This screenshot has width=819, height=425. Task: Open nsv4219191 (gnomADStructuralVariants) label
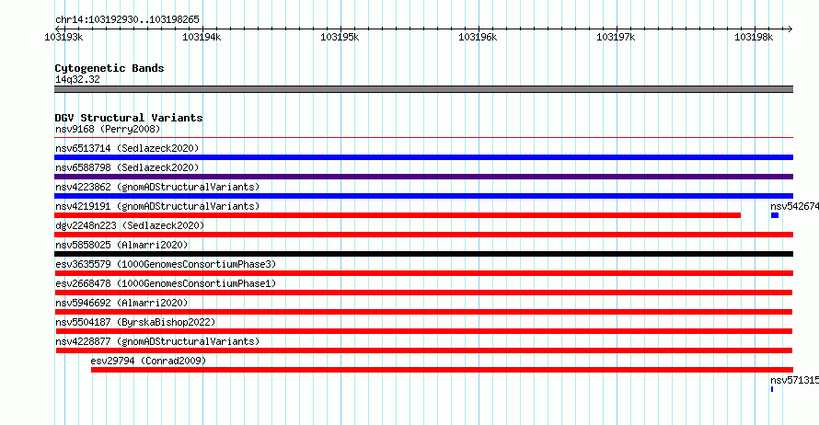pos(157,206)
